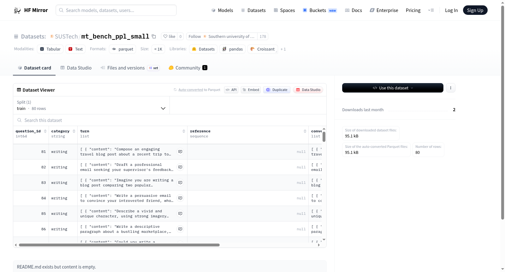505x272 pixels.
Task: Open the expand-message icon in row 83
Action: [x=180, y=183]
